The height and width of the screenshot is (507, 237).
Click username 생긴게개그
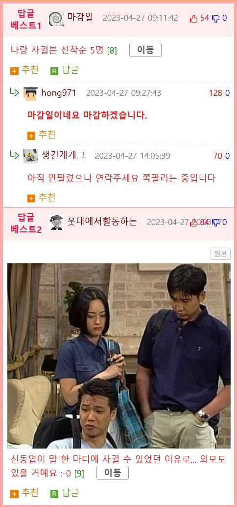[x=63, y=155]
